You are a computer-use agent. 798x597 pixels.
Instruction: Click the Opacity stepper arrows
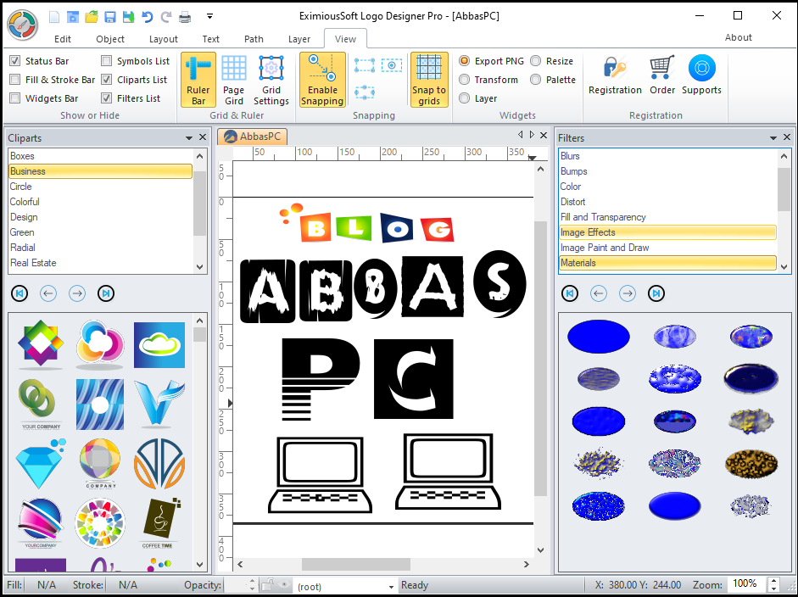(253, 585)
